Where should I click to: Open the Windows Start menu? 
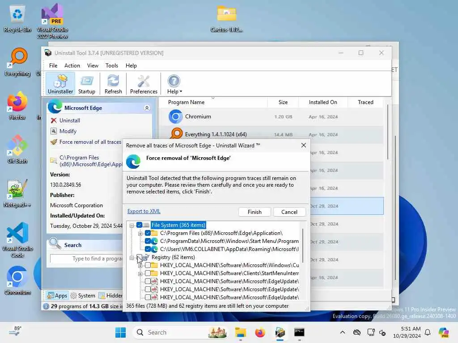pos(120,332)
